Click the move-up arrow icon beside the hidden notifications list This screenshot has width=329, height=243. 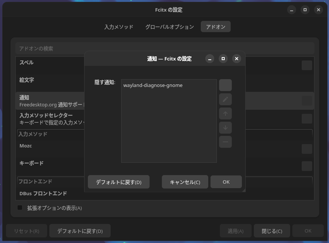pos(225,113)
